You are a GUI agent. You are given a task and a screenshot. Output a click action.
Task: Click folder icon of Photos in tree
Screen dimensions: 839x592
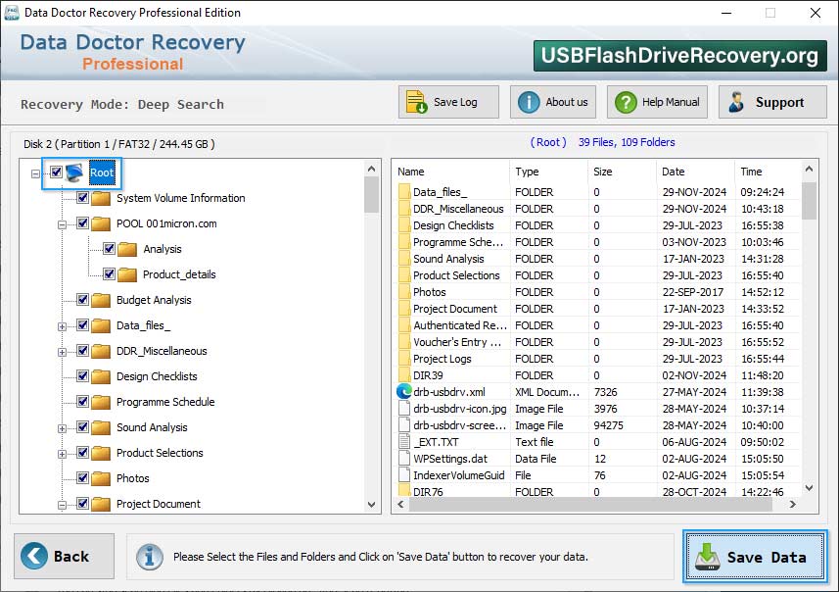click(x=101, y=478)
